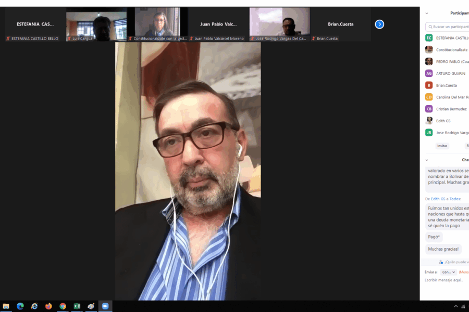Select Brian.Cuesta in participants list
Viewport: 469px width, 312px height.
coord(446,85)
